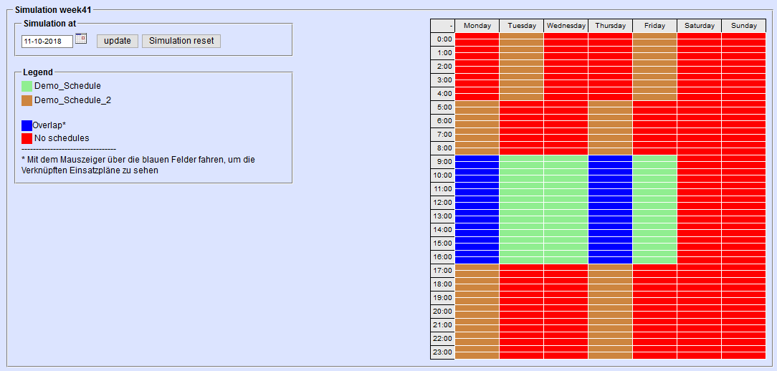Click the red No schedules legend swatch
777x371 pixels.
click(27, 138)
